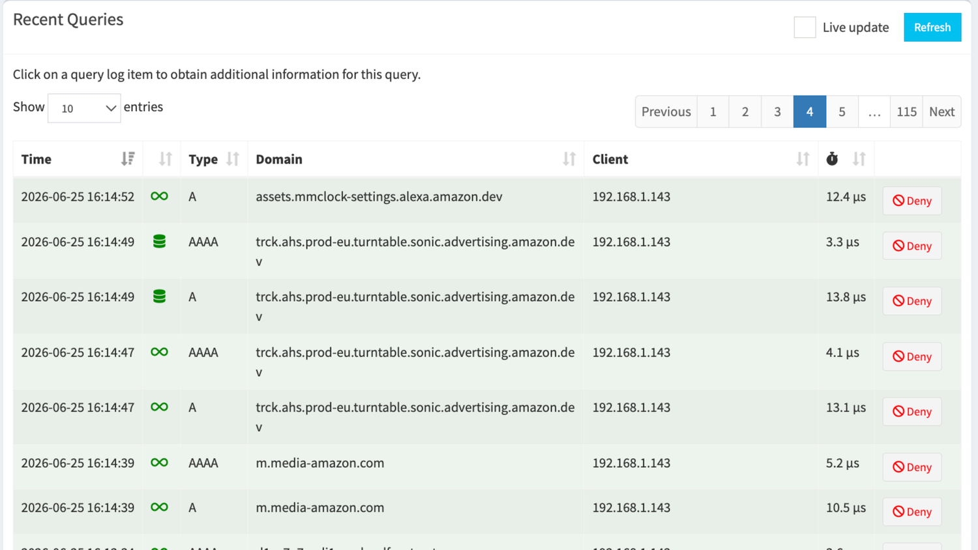Go to page 2 of the query log
The height and width of the screenshot is (550, 978).
point(745,111)
